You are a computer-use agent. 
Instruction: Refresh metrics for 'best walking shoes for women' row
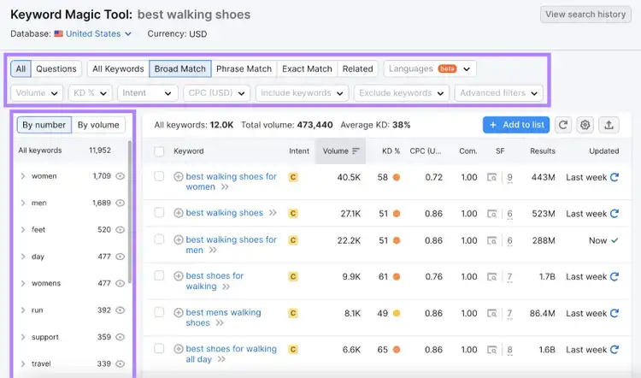tap(614, 177)
